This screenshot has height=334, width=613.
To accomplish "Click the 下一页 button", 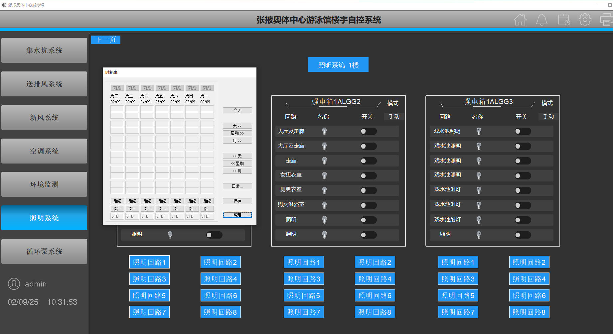I will tap(106, 40).
